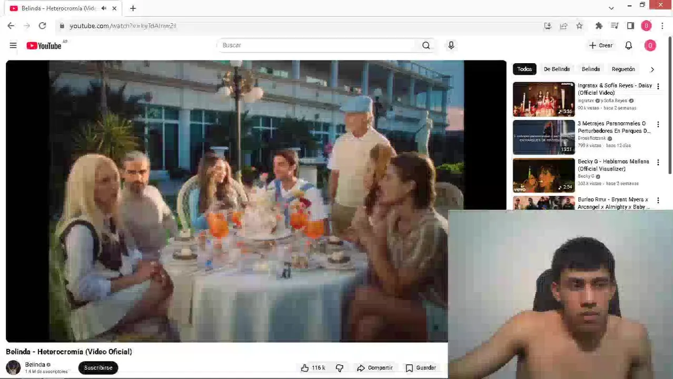Select the Belinda filter chip

(x=590, y=69)
